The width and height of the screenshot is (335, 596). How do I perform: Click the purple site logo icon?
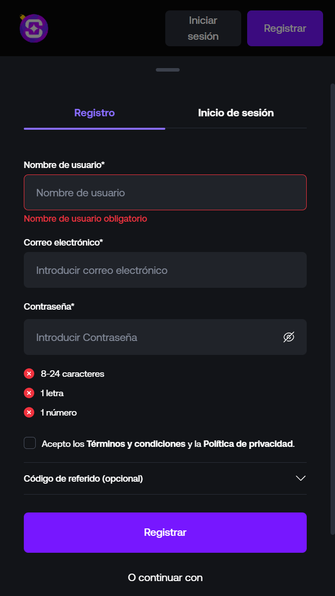coord(34,28)
